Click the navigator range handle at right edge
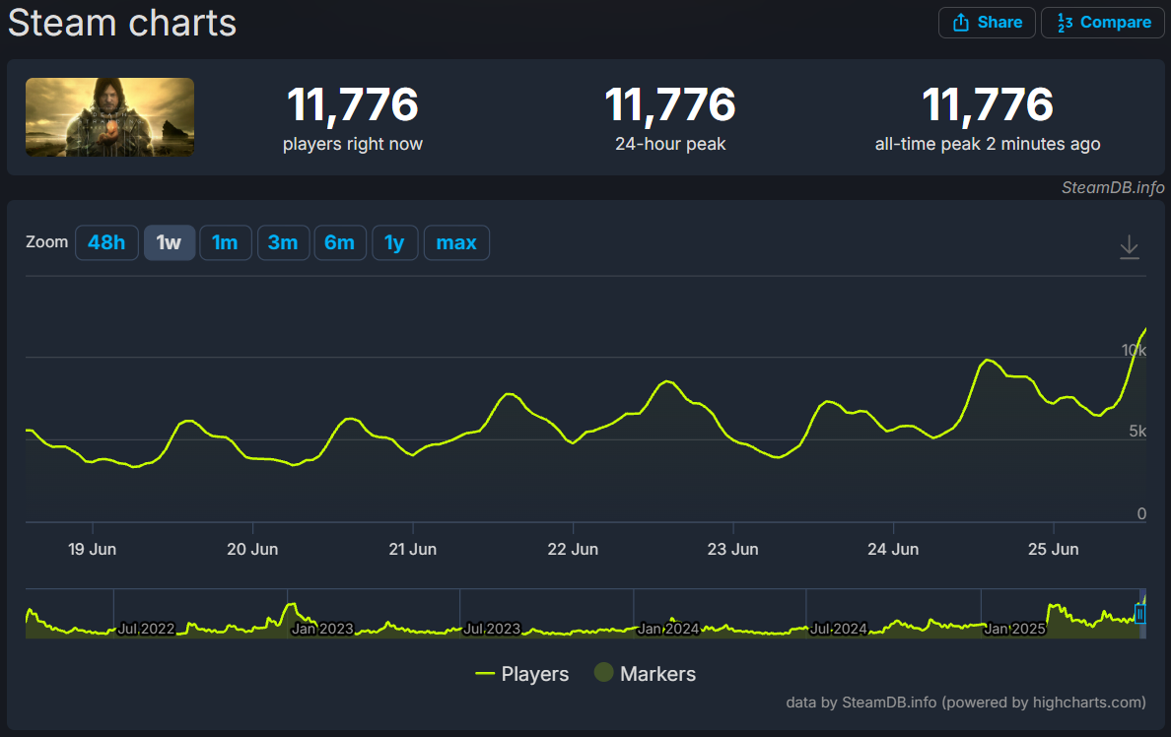 click(x=1139, y=614)
